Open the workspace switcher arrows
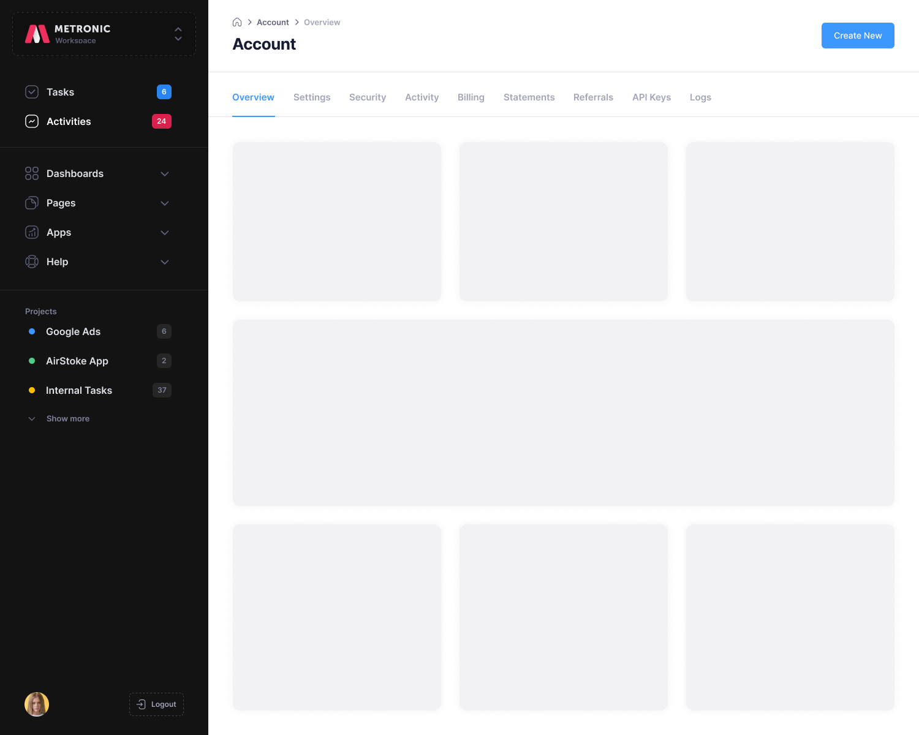 [178, 34]
